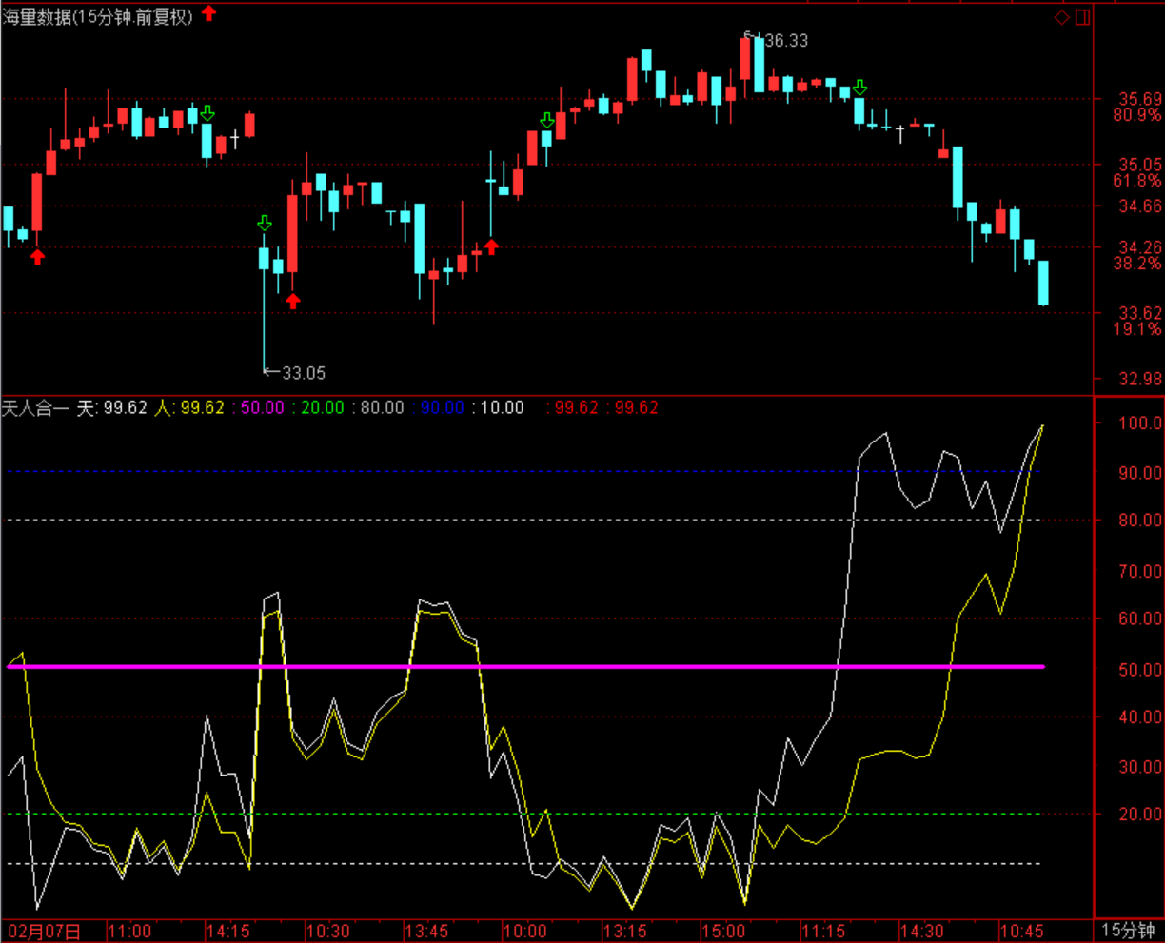Click the 10:45 time axis label

(1021, 931)
